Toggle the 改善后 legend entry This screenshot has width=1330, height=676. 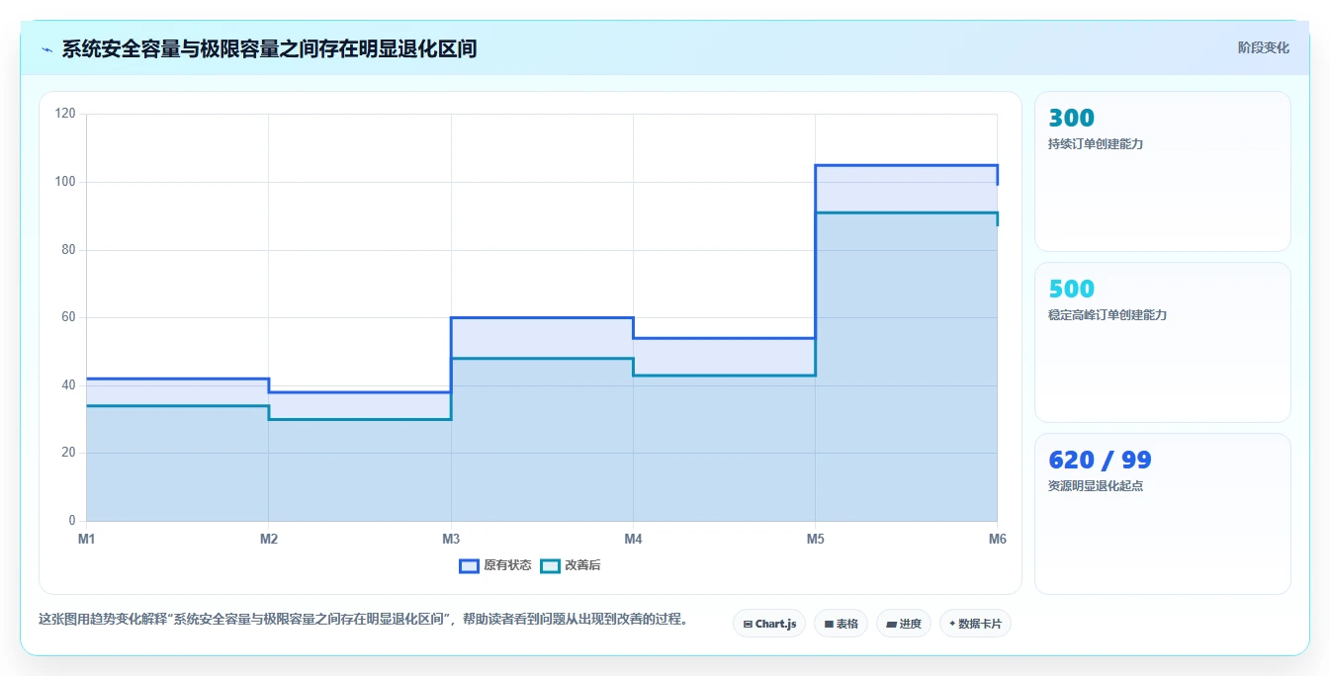pos(572,566)
